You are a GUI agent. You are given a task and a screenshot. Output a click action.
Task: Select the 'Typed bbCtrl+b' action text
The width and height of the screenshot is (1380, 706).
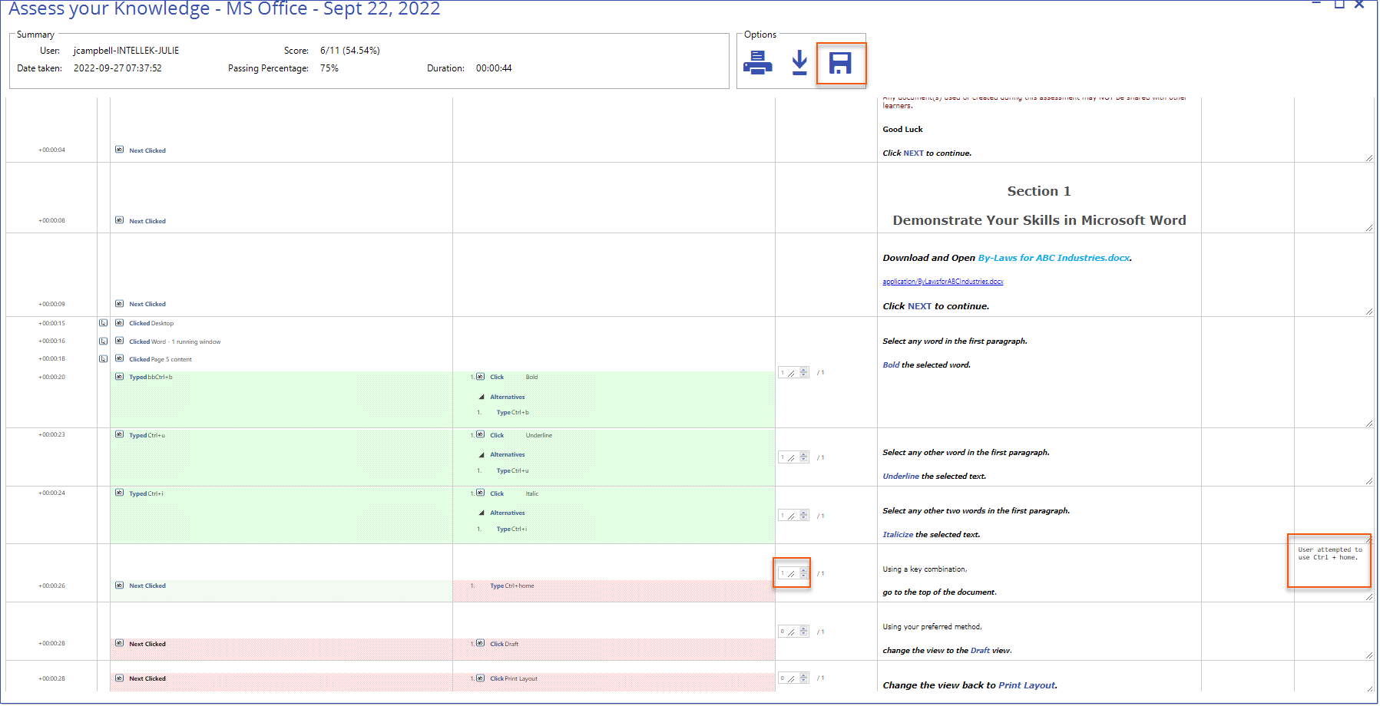[x=151, y=378]
